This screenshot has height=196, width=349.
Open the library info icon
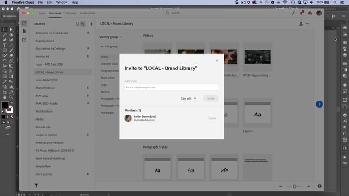point(319,186)
